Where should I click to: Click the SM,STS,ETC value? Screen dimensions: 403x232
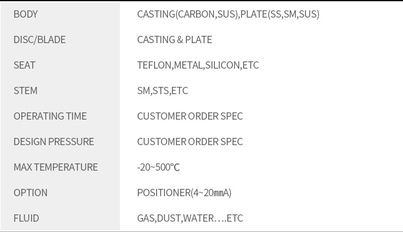coord(163,90)
